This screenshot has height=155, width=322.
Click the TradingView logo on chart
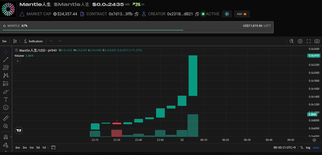coord(19,131)
